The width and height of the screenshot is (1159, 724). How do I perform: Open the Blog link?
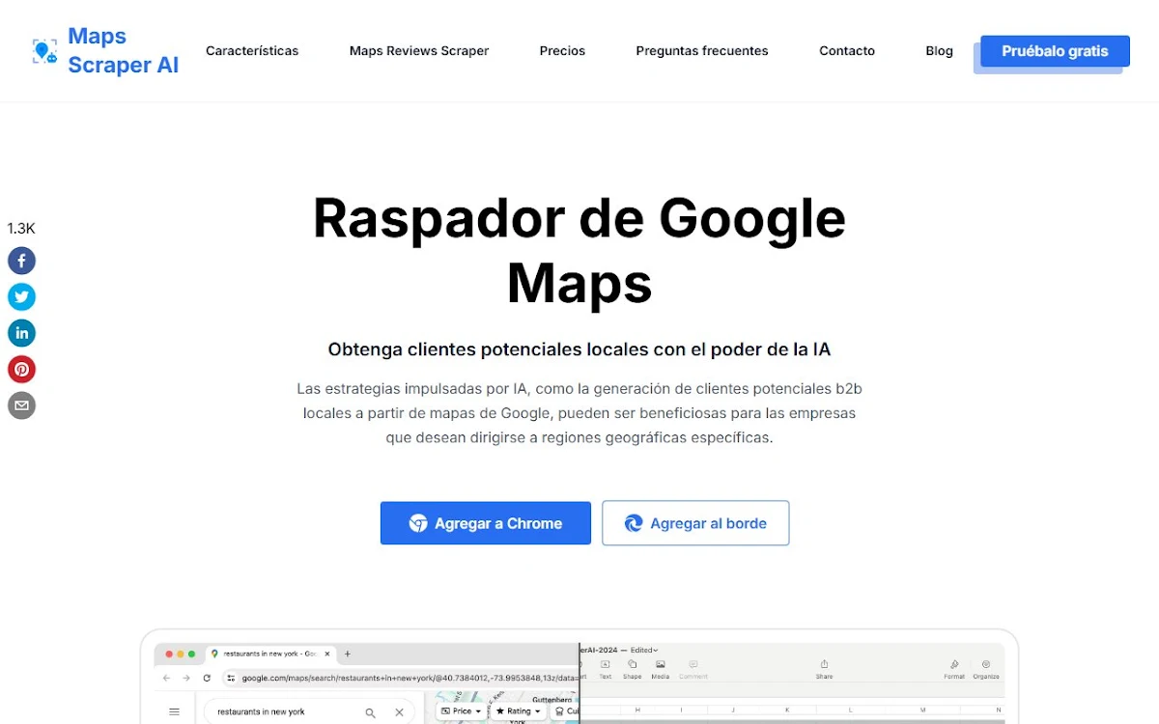pos(939,51)
